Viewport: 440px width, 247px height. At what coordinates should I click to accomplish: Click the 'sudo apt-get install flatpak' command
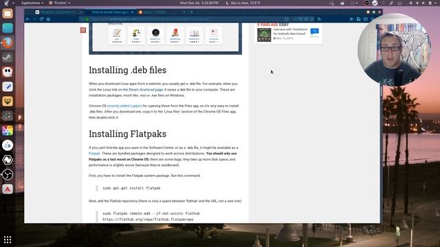pyautogui.click(x=131, y=188)
